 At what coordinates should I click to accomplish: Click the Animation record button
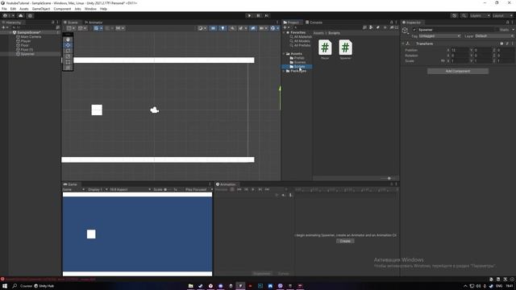pyautogui.click(x=232, y=189)
